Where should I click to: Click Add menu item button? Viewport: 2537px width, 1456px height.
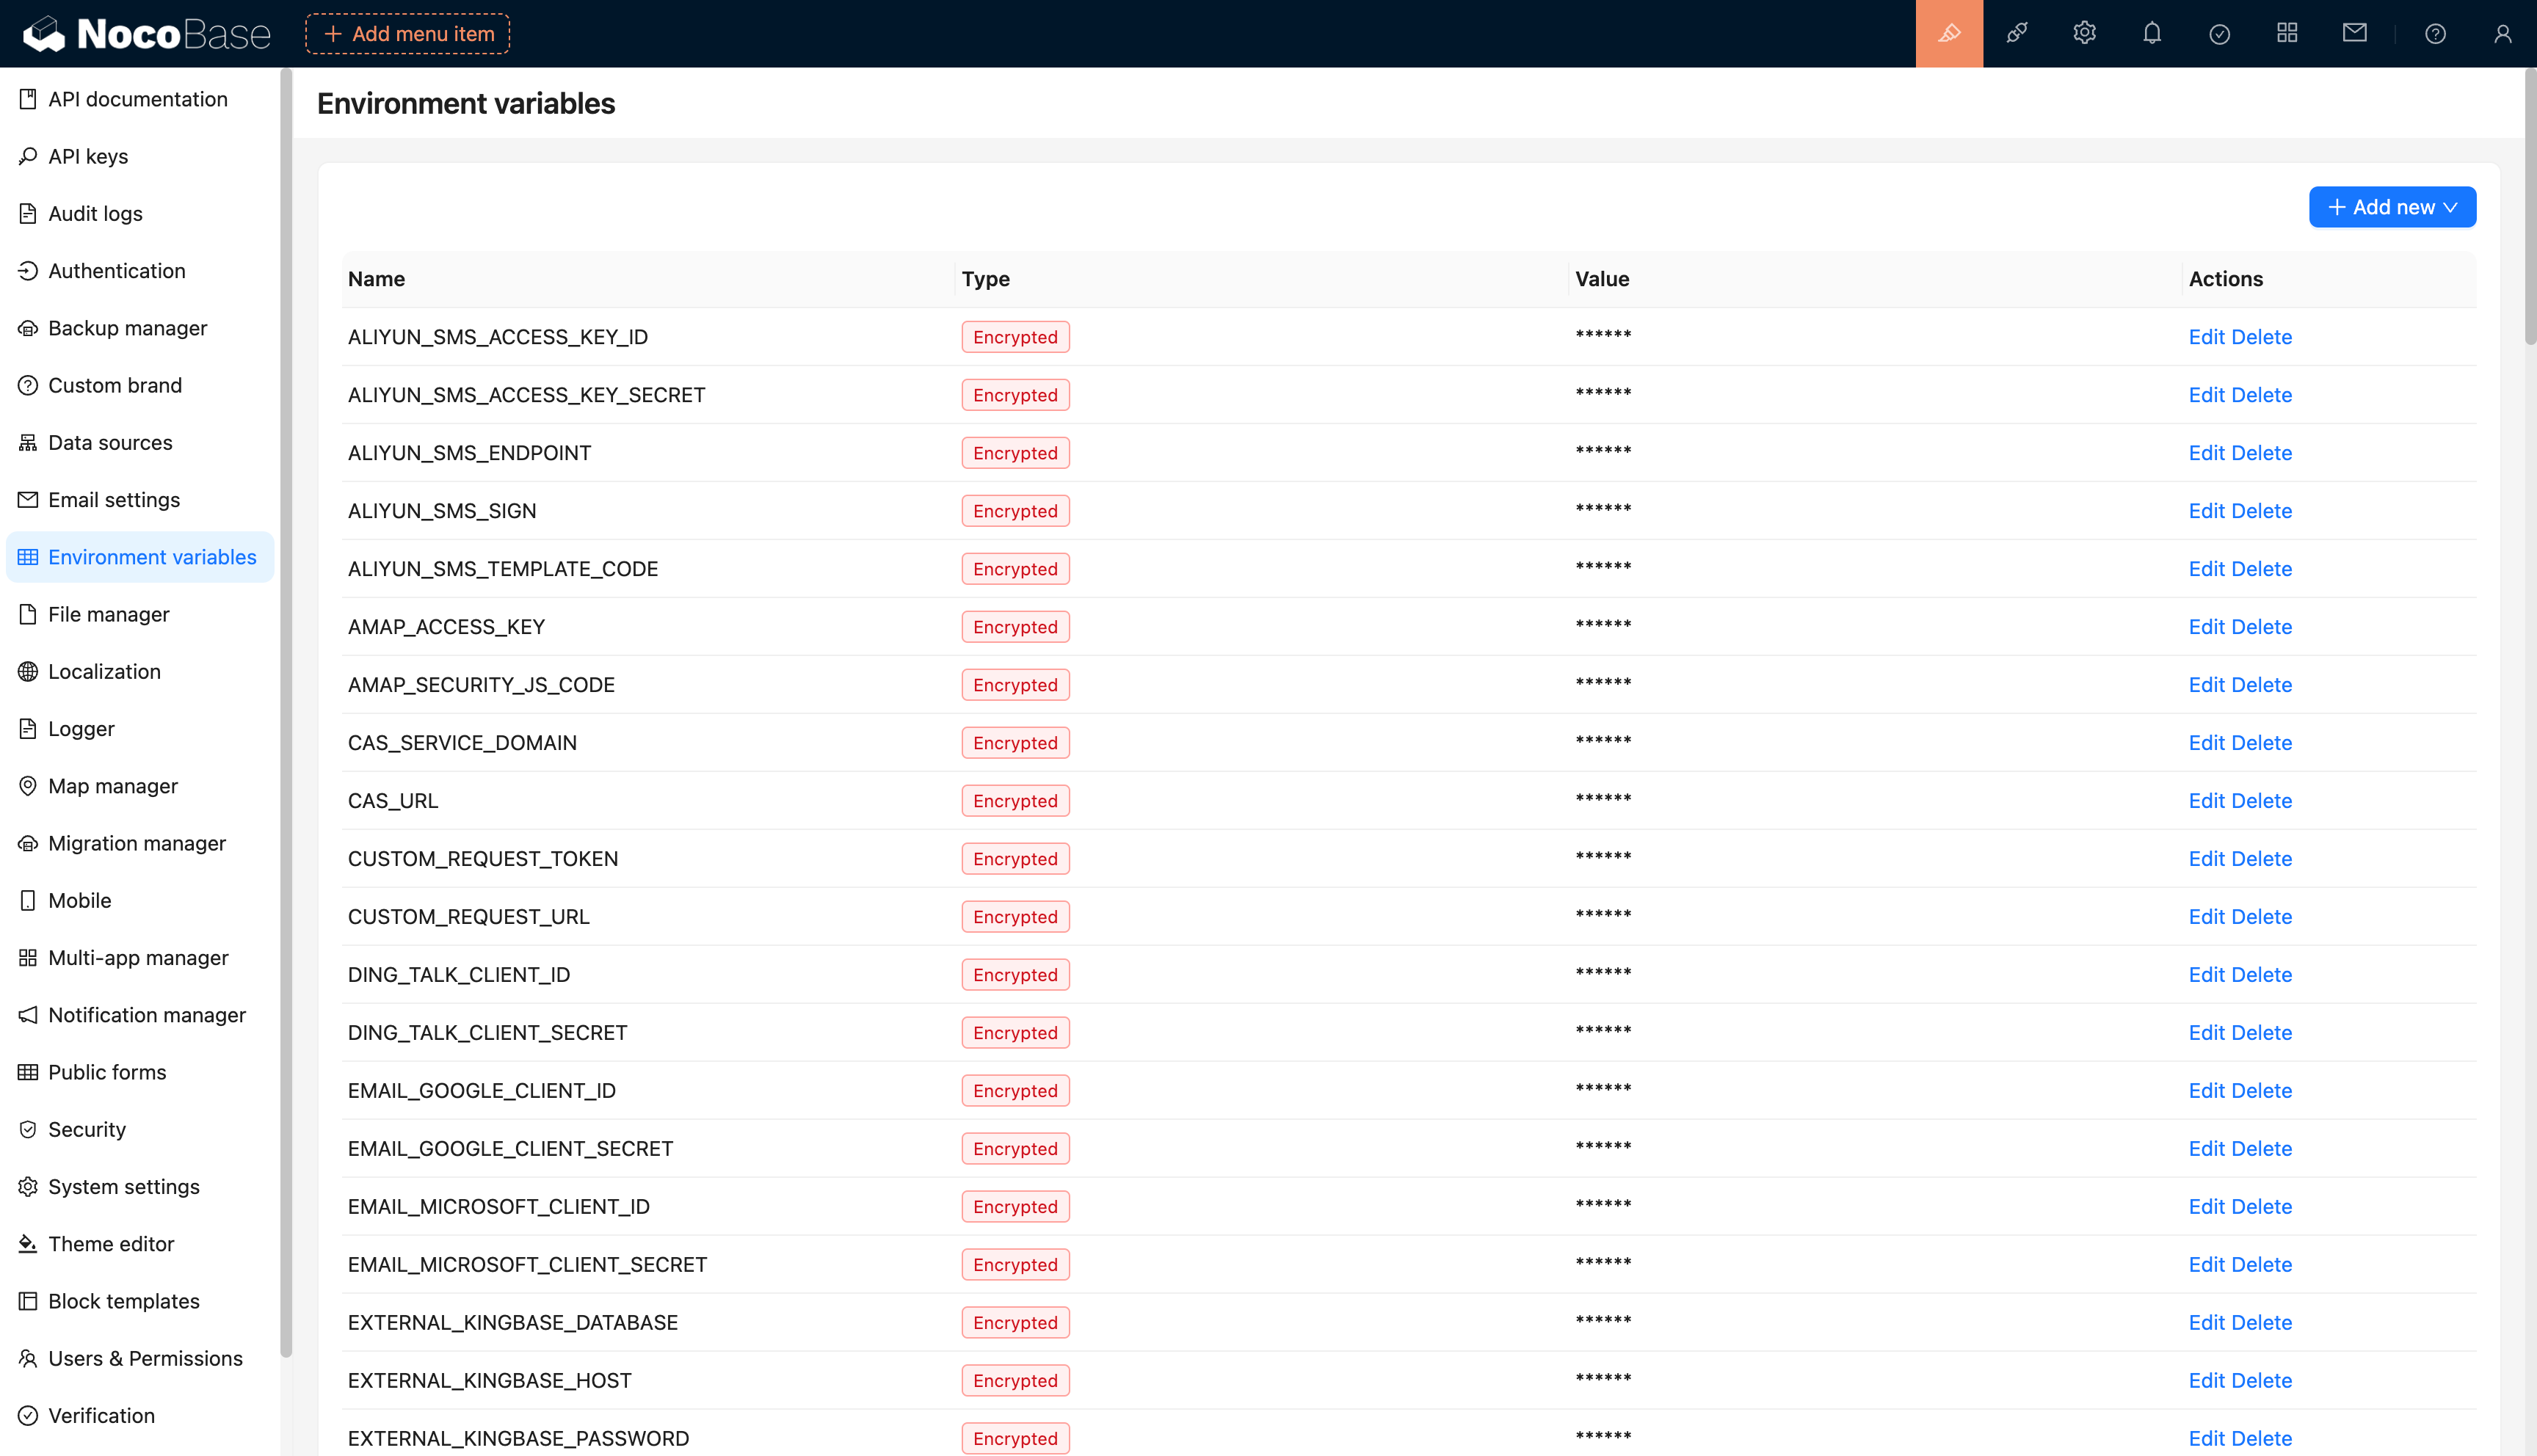point(407,34)
